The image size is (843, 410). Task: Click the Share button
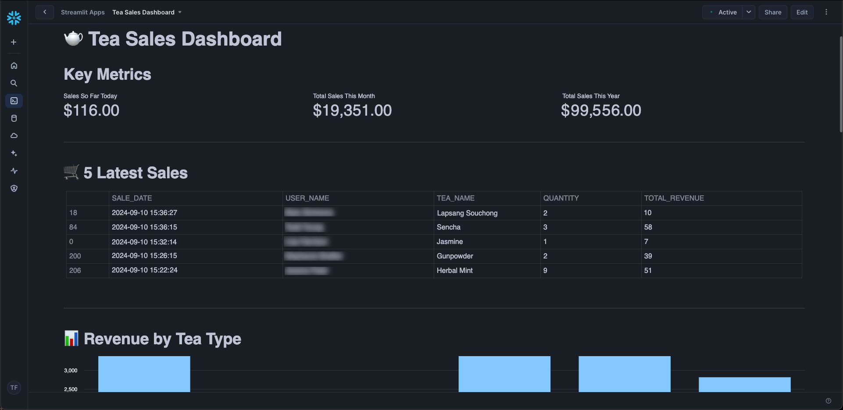pyautogui.click(x=773, y=12)
